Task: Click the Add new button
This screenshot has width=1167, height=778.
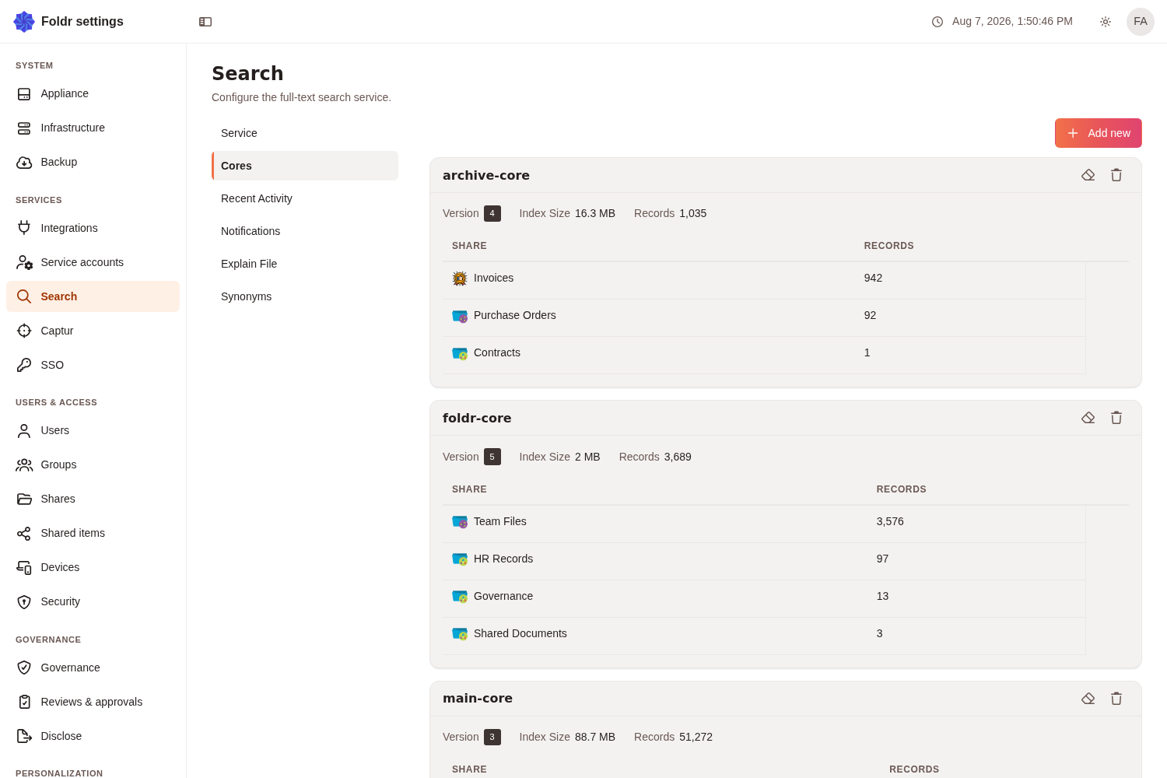Action: [x=1099, y=133]
